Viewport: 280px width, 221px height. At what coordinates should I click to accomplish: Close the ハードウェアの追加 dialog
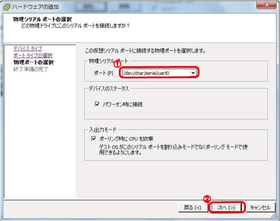[266, 5]
